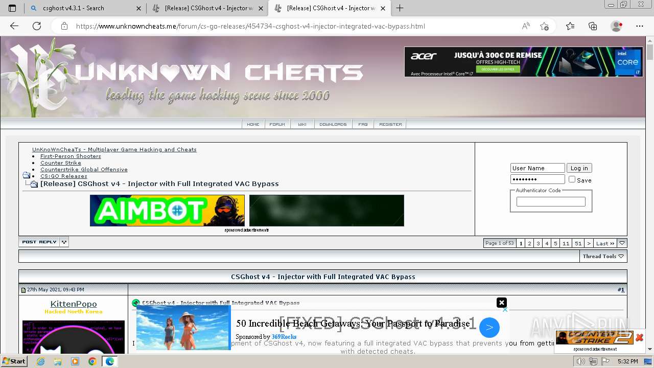Open page navigation dropdown arrow
The width and height of the screenshot is (654, 368).
pos(622,243)
